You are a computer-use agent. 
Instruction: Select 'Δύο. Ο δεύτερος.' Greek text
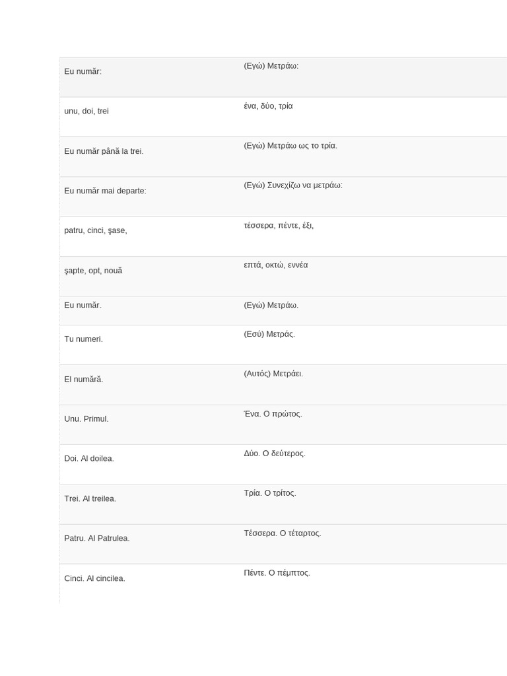click(275, 454)
